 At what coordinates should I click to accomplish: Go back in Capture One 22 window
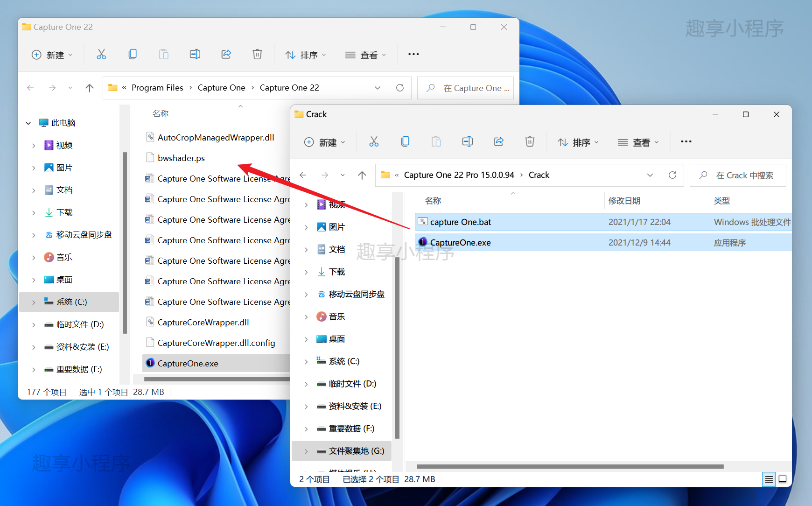[30, 88]
